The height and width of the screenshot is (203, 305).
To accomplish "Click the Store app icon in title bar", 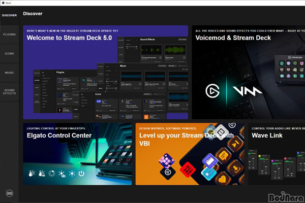I will pos(3,3).
